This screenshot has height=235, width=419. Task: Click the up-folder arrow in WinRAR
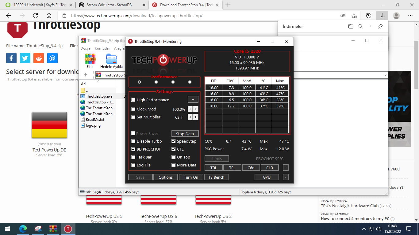85,75
